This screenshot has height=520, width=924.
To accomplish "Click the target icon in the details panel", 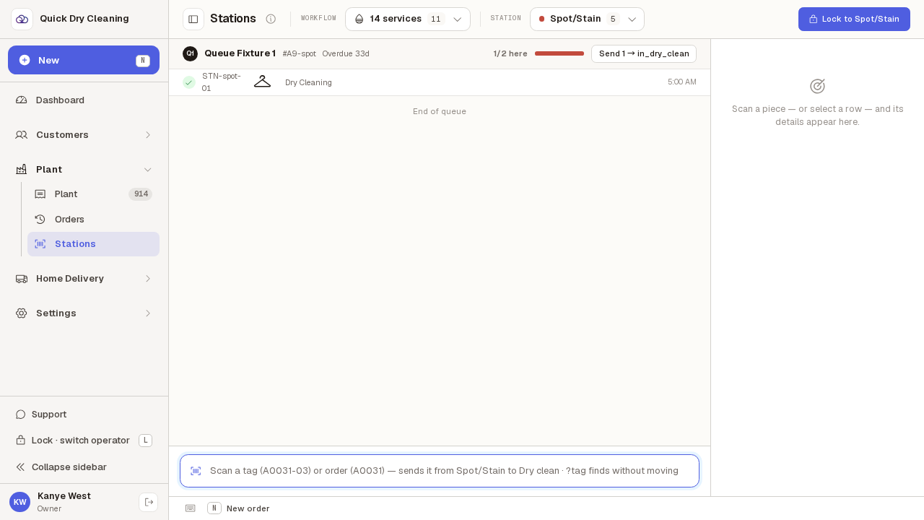I will point(817,86).
